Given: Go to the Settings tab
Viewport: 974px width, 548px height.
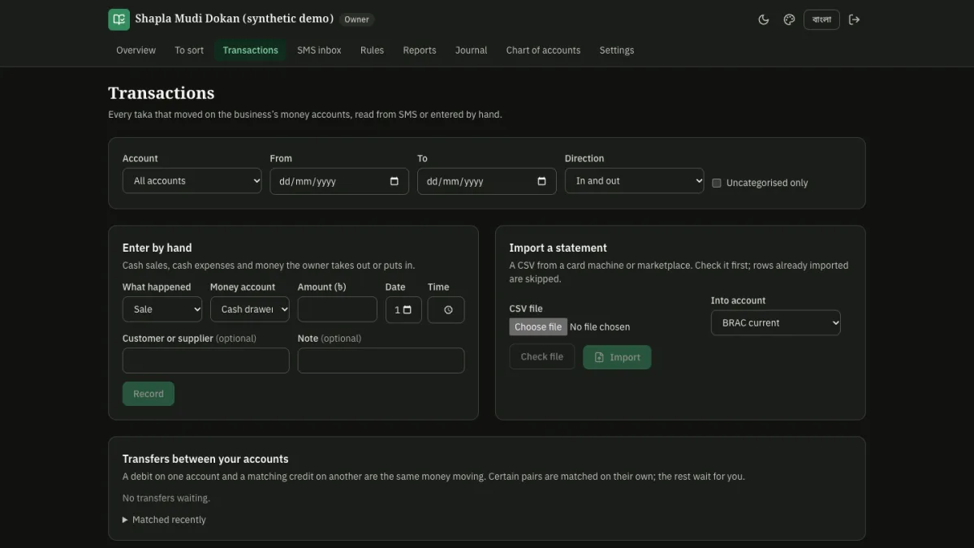Looking at the screenshot, I should click(617, 50).
